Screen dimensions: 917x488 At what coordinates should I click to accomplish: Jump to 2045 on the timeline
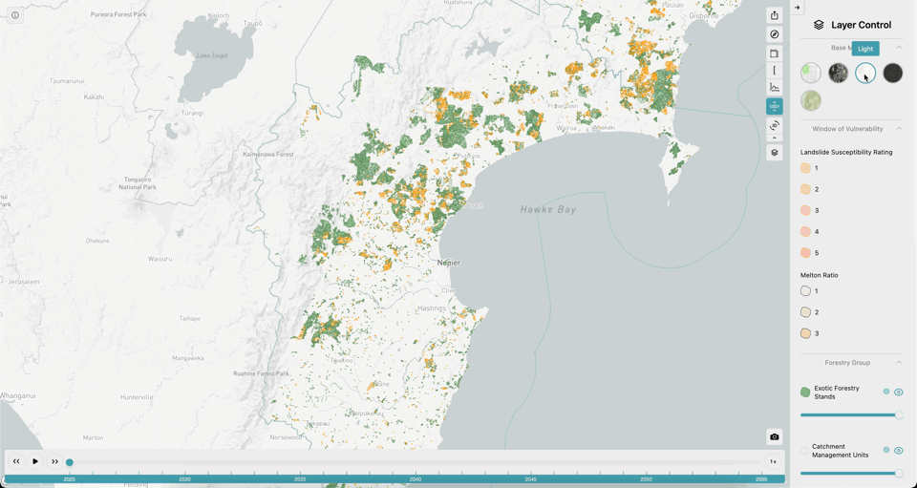click(530, 479)
